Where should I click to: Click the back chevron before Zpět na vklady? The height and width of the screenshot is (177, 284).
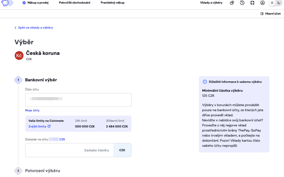[16, 28]
